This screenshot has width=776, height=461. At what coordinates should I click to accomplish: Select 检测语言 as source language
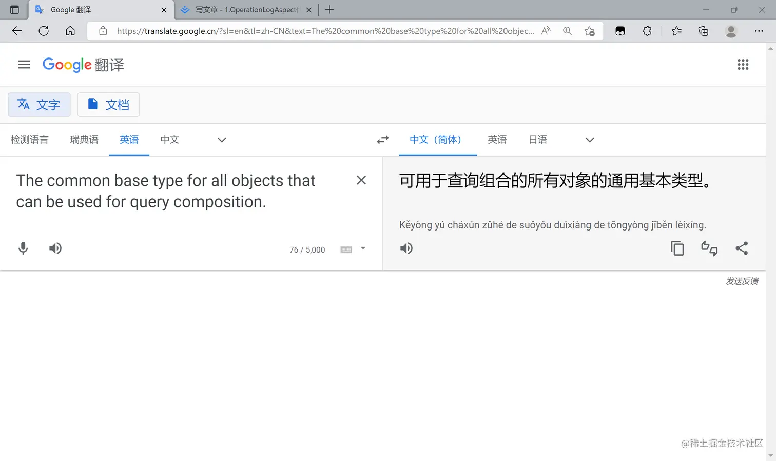[29, 140]
